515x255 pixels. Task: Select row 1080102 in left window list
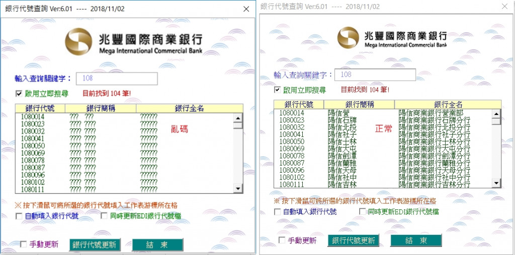125,182
